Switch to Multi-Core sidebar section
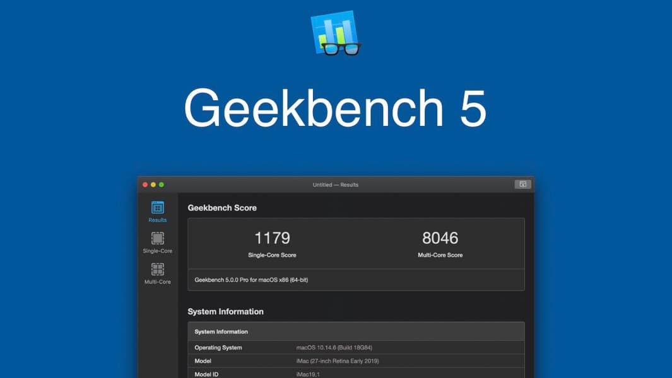The image size is (672, 378). pos(157,273)
